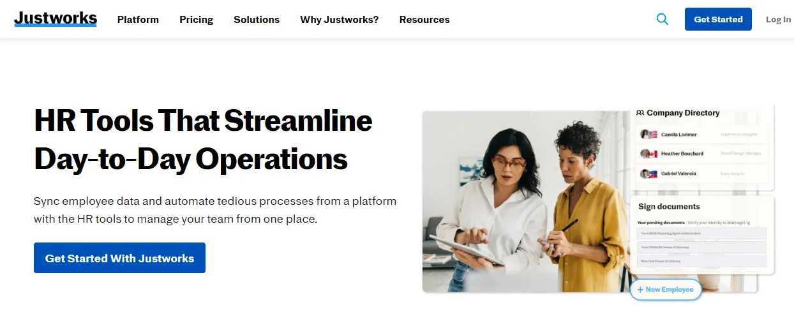Open the Pricing page
The image size is (794, 321).
click(x=197, y=19)
